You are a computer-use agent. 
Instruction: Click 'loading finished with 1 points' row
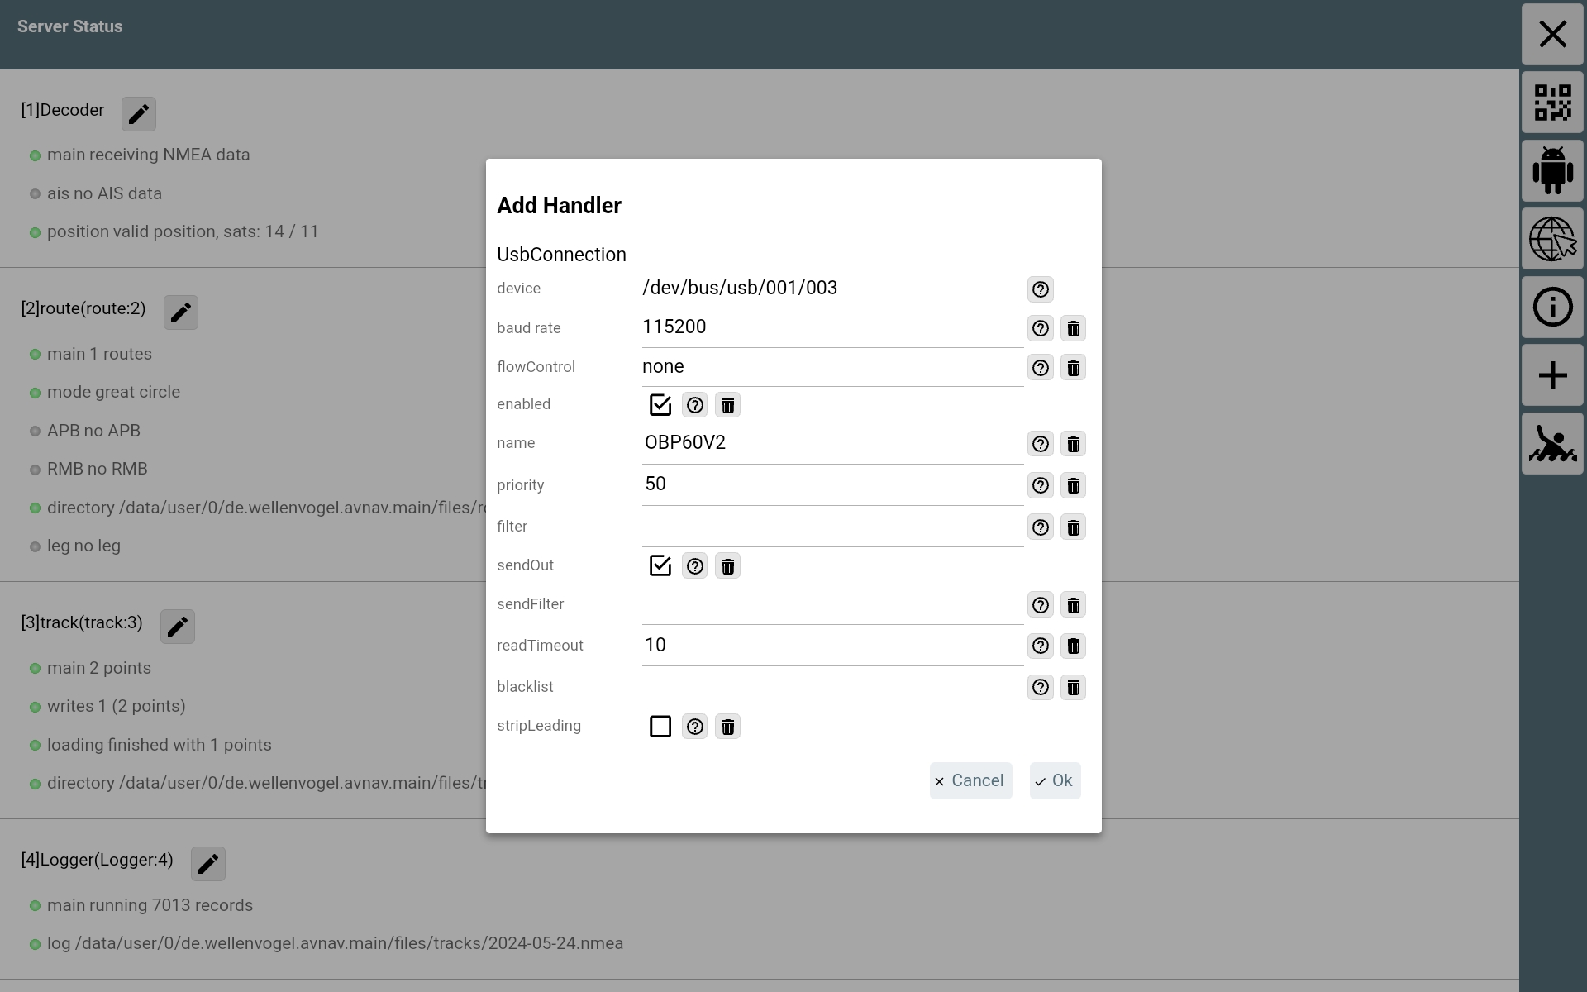(x=150, y=745)
